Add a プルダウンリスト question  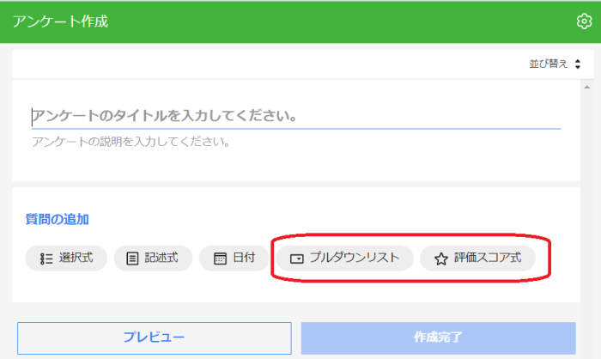click(x=344, y=259)
